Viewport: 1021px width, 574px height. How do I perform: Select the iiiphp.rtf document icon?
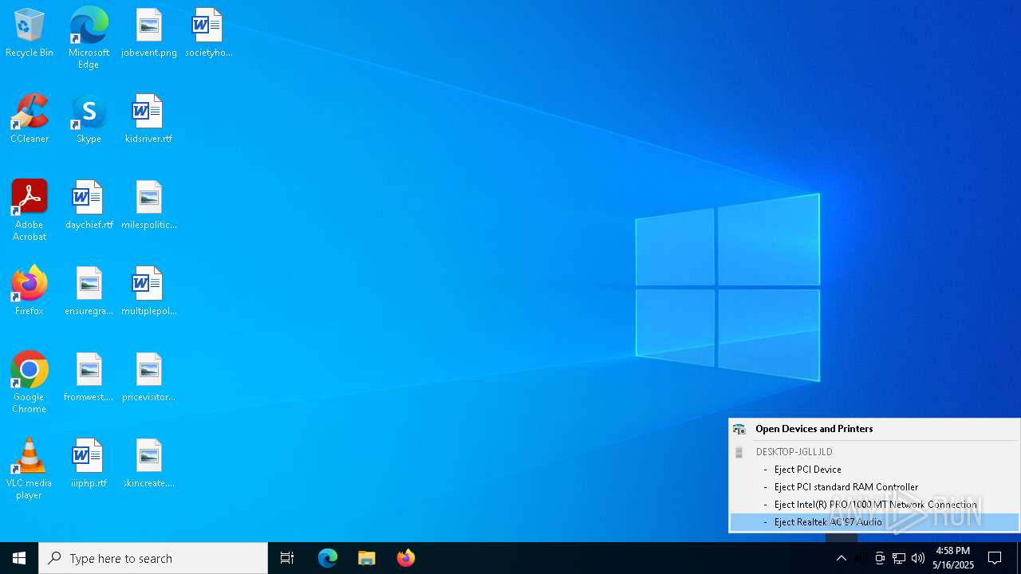click(89, 464)
